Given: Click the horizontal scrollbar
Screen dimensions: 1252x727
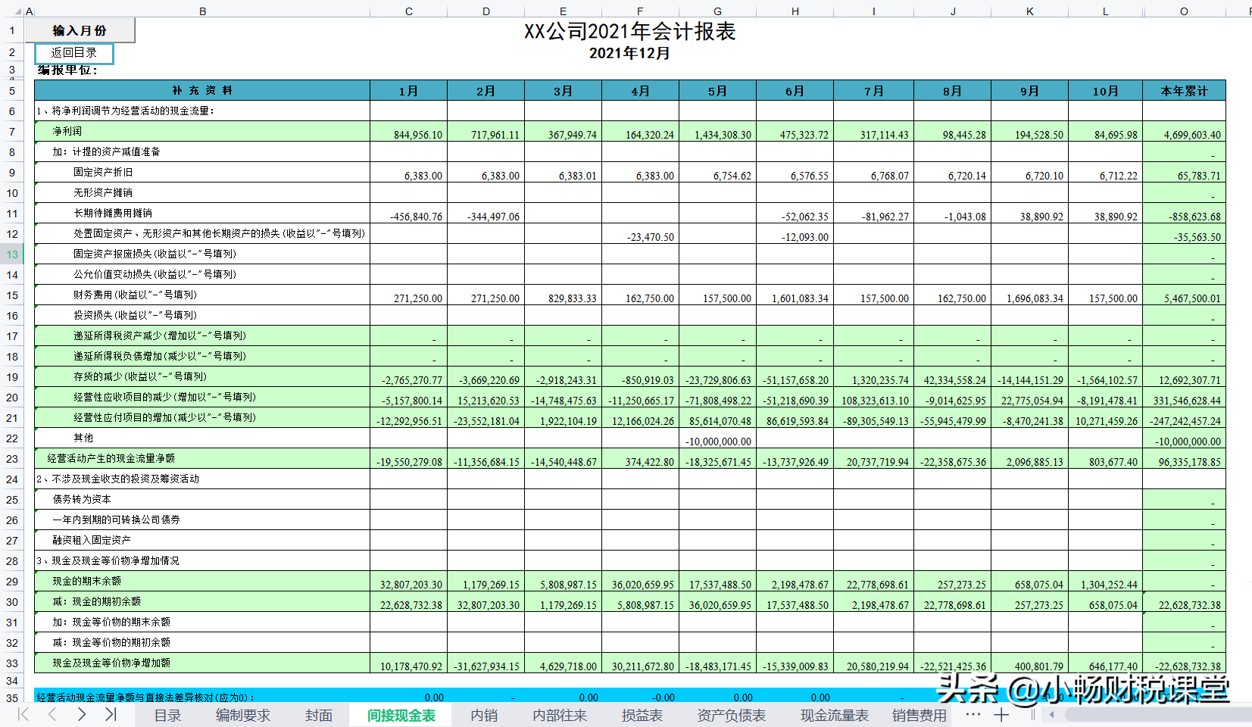Looking at the screenshot, I should click(x=1136, y=714).
